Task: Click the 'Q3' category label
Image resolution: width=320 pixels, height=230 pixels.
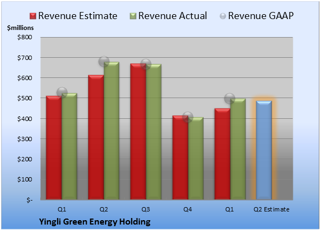Action: 146,209
